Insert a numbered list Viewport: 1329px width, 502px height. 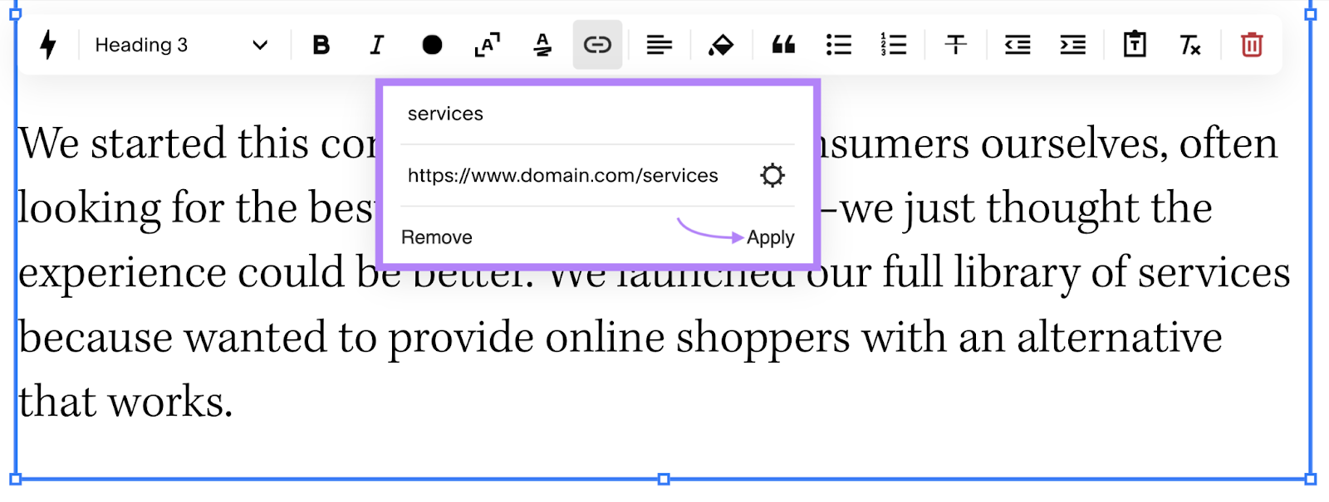[x=894, y=45]
